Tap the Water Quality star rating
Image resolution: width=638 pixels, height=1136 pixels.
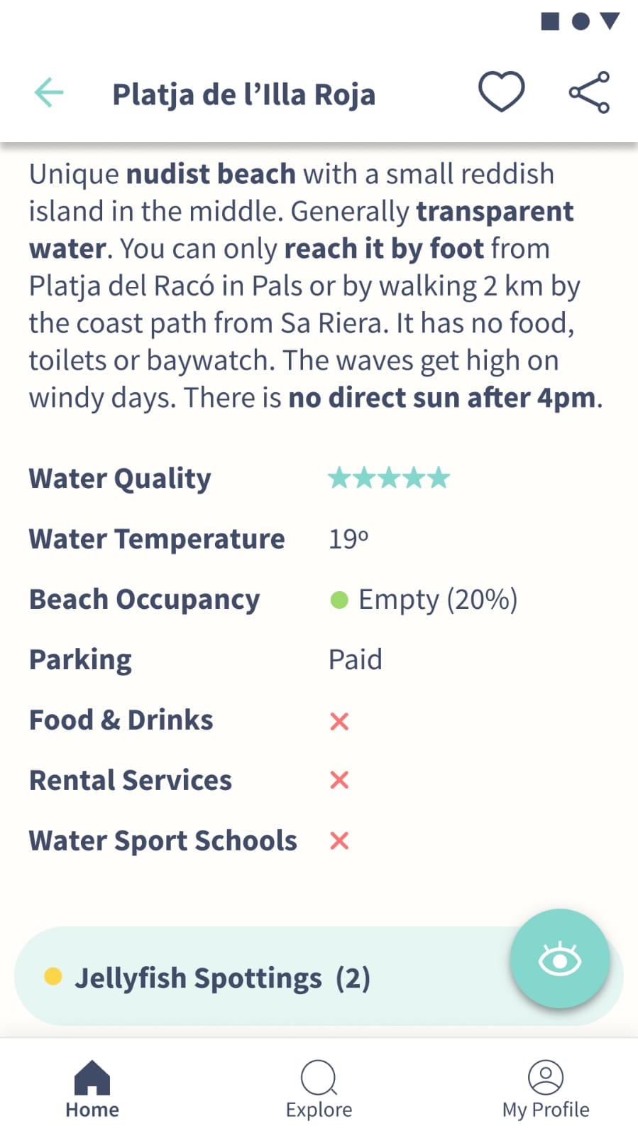point(389,478)
